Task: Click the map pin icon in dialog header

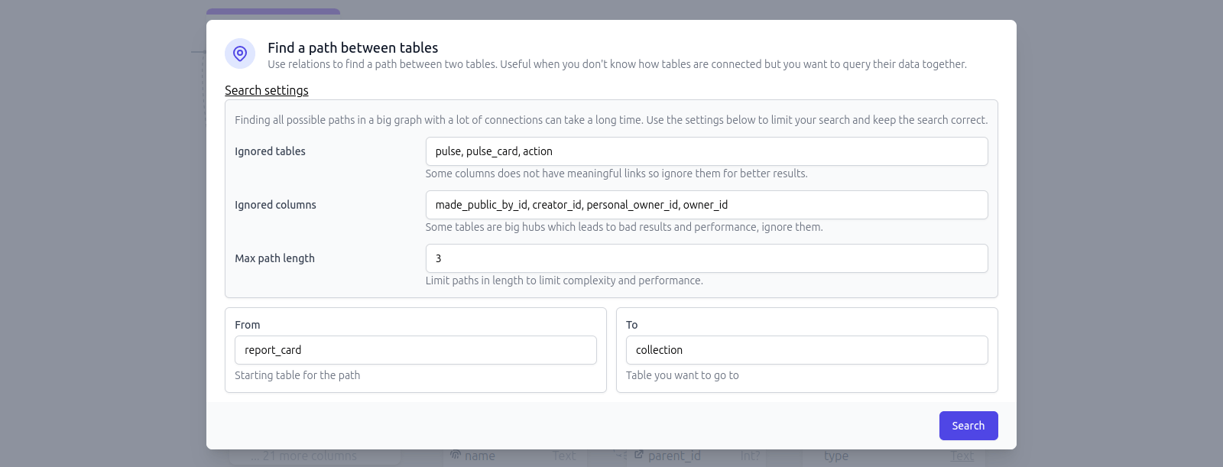Action: pos(240,54)
